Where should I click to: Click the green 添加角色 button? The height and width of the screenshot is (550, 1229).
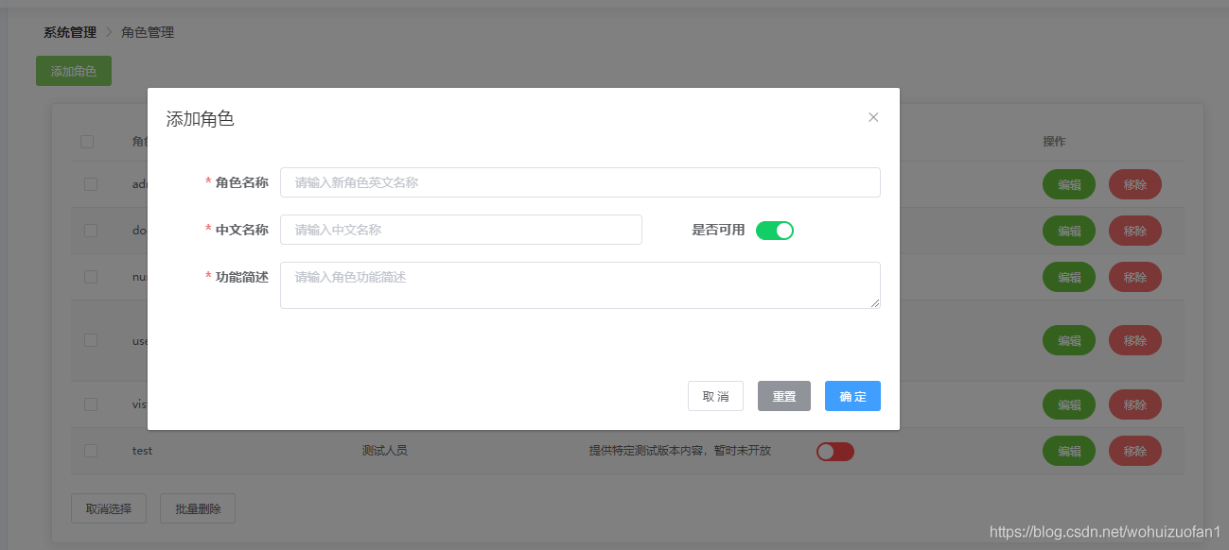tap(74, 71)
